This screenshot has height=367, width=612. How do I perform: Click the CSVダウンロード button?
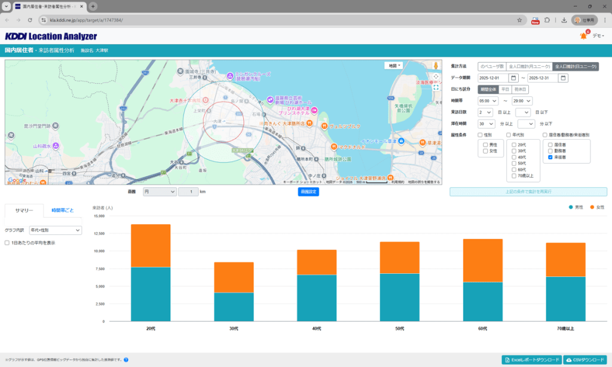click(585, 360)
